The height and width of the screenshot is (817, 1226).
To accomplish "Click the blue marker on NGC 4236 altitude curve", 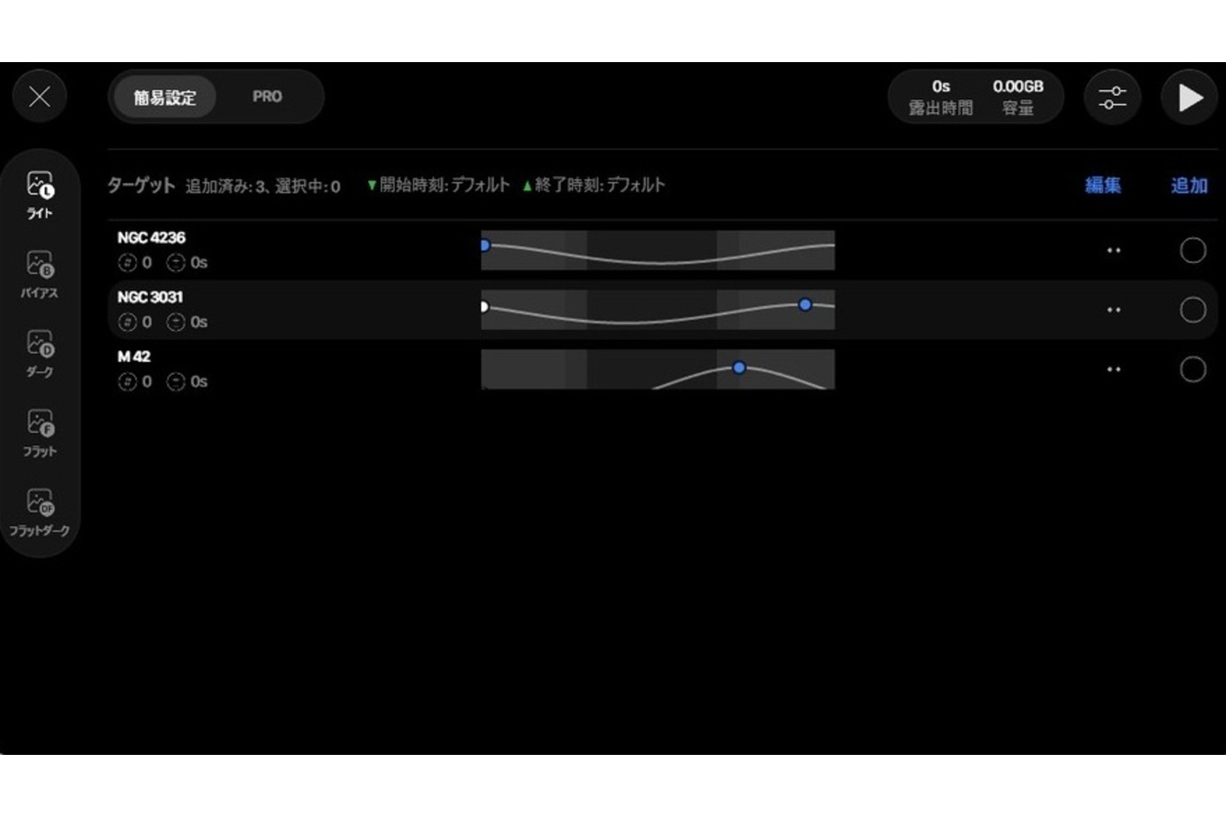I will (x=485, y=245).
